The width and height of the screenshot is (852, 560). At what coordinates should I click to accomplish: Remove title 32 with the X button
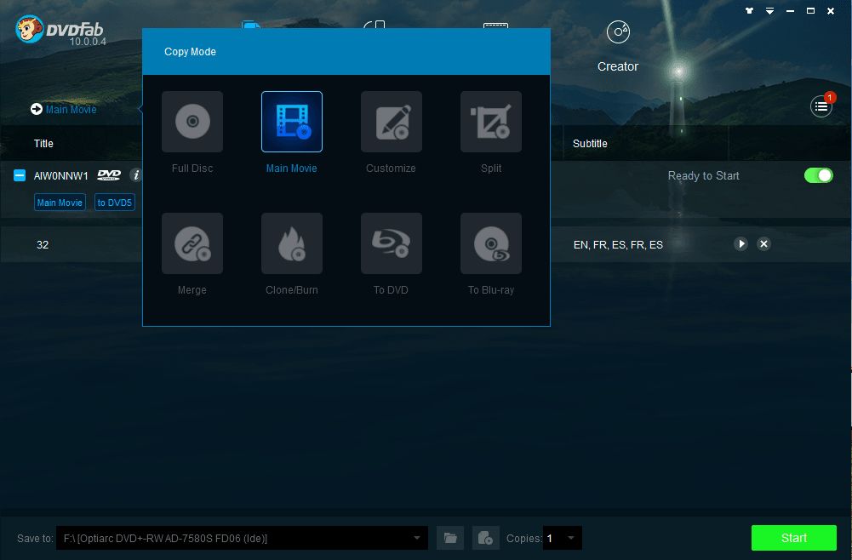(763, 244)
